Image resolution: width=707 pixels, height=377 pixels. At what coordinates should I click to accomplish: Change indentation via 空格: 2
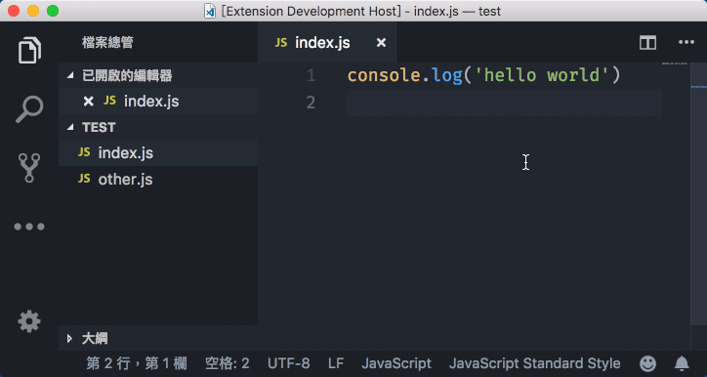pyautogui.click(x=227, y=363)
